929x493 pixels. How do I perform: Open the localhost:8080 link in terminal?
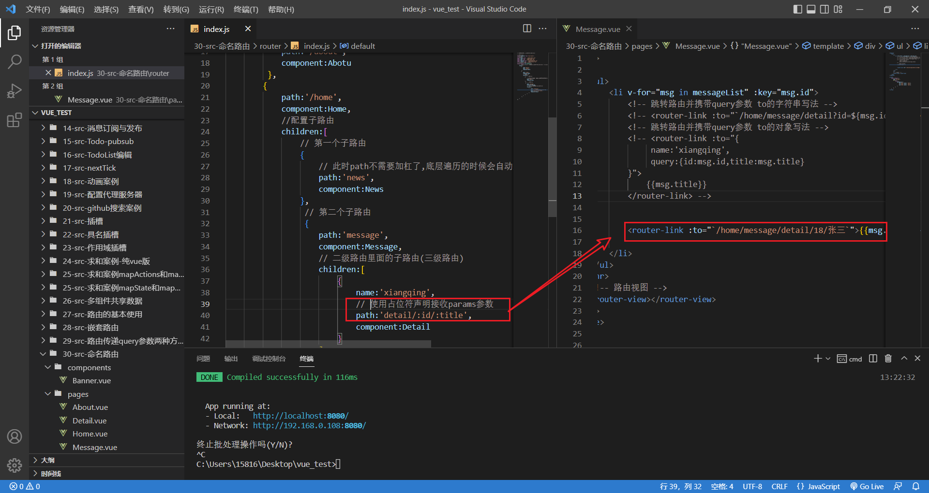click(300, 416)
